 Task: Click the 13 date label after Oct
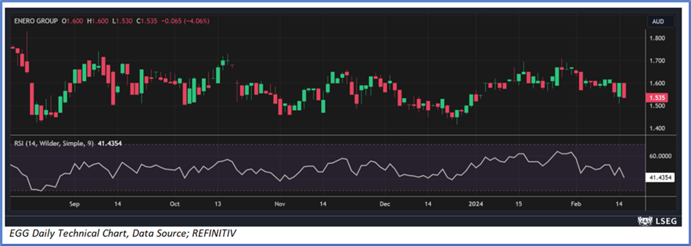[x=218, y=204]
